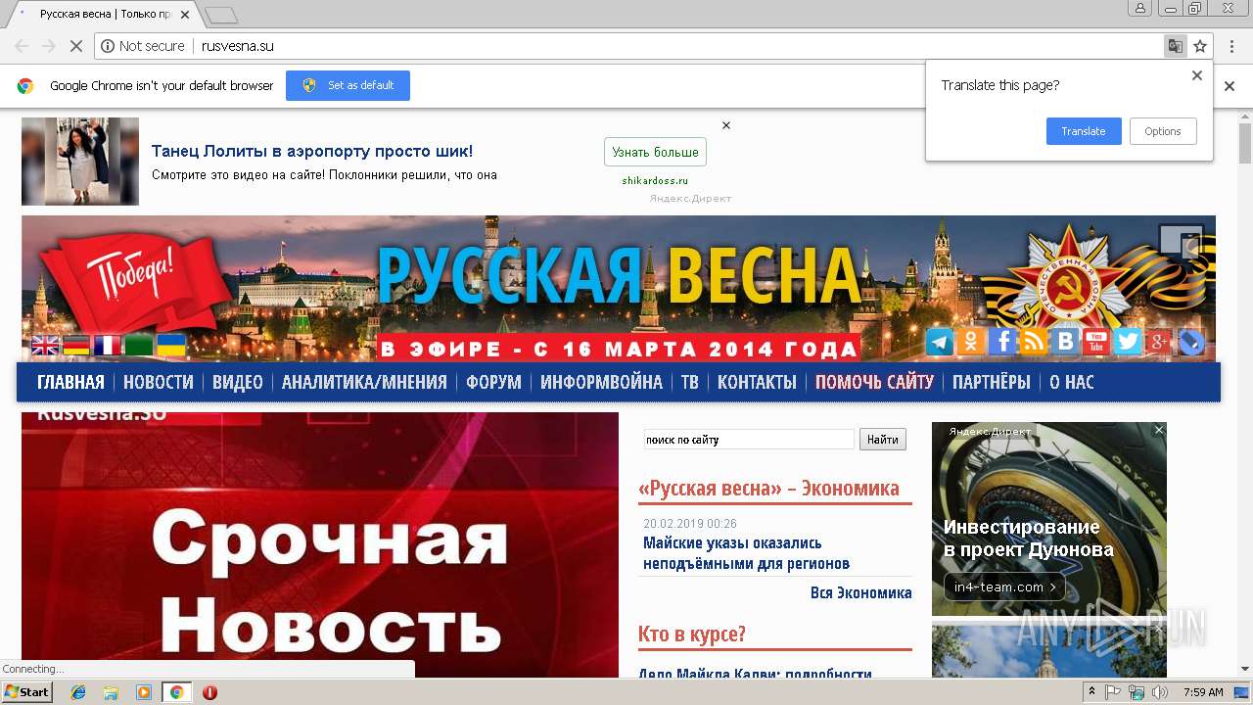The height and width of the screenshot is (705, 1253).
Task: Open the Вся Экономика link
Action: click(x=861, y=592)
